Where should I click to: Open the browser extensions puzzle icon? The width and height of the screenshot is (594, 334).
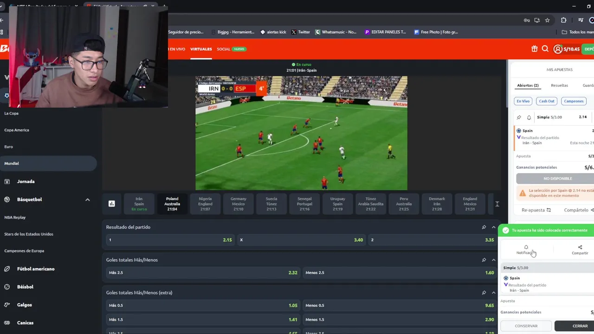point(563,20)
